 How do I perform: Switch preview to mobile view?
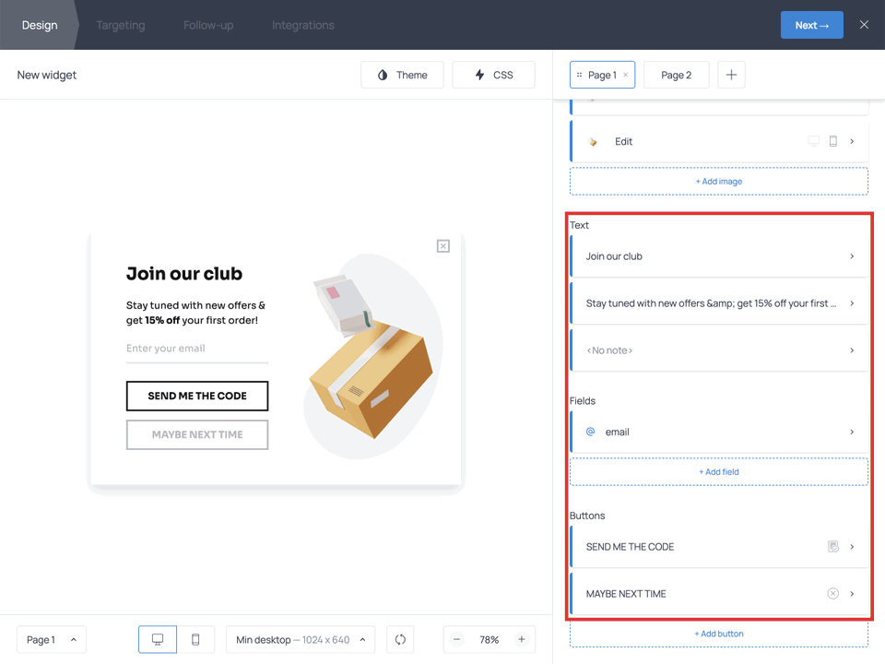195,639
